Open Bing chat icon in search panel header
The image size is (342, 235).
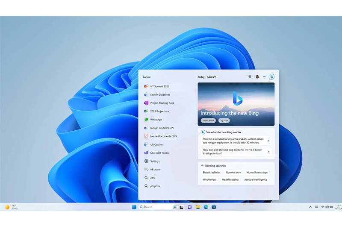(271, 77)
